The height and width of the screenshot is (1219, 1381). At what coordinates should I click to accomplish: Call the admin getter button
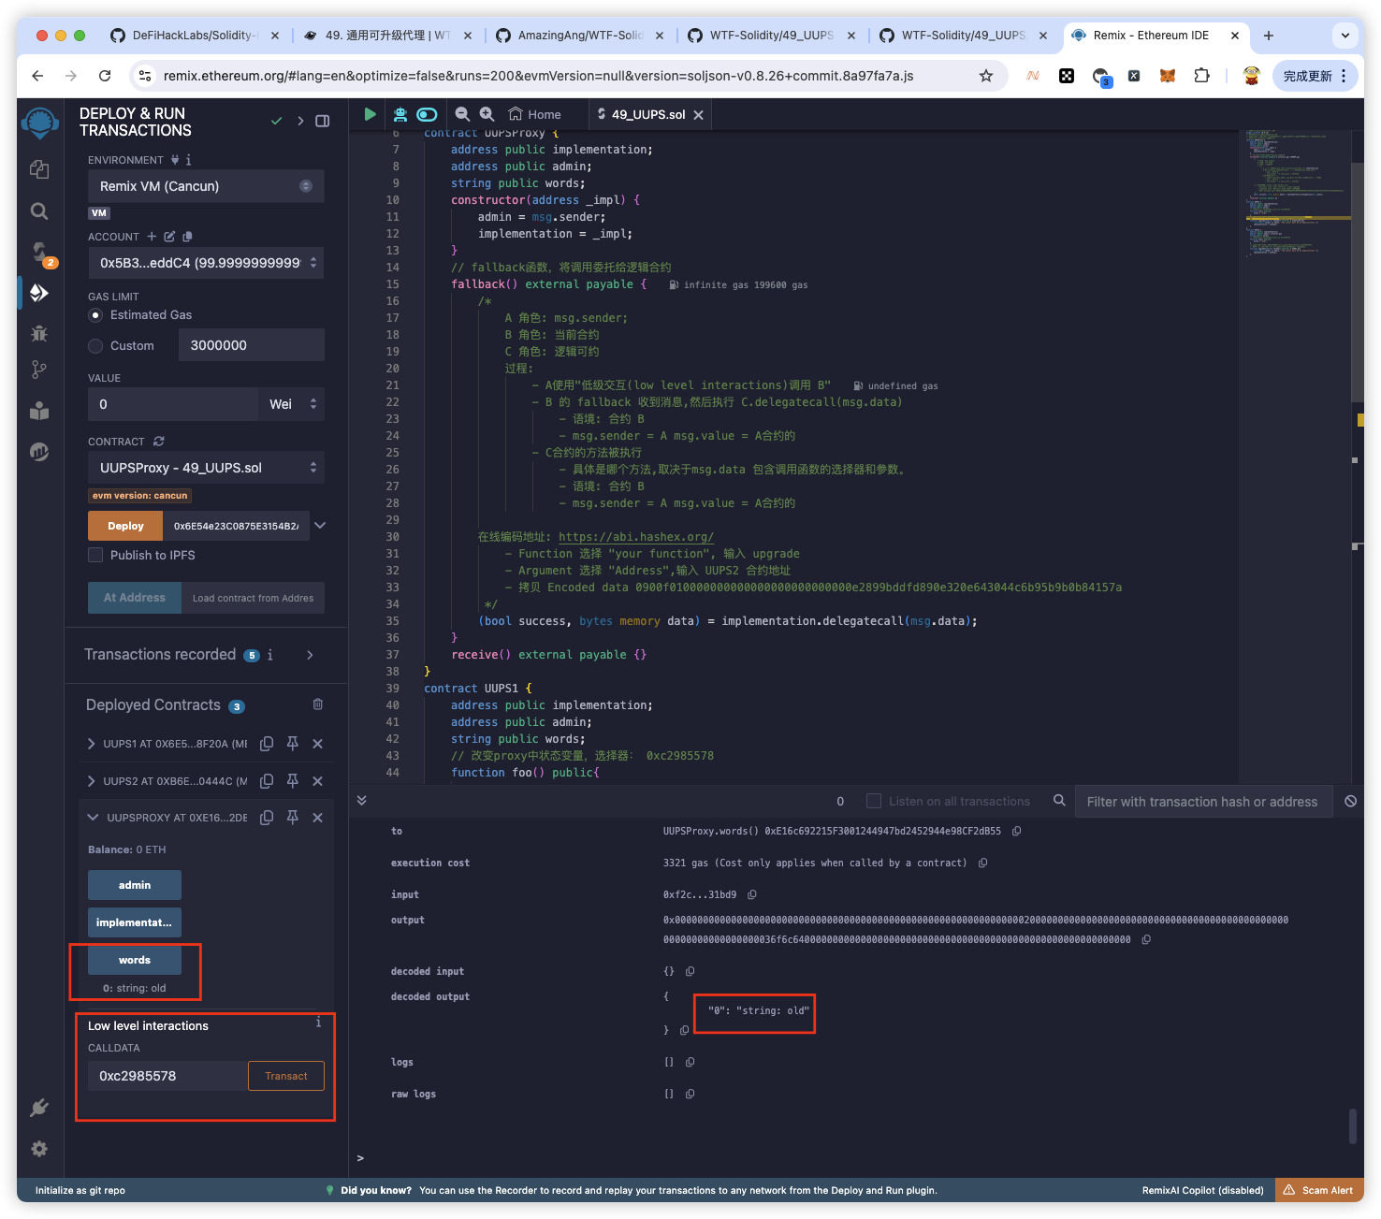[135, 885]
